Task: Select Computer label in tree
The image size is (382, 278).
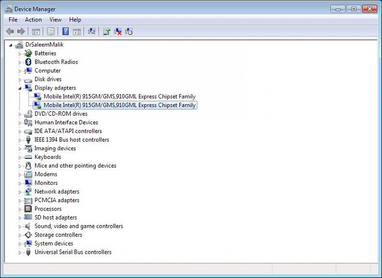Action: [x=47, y=71]
